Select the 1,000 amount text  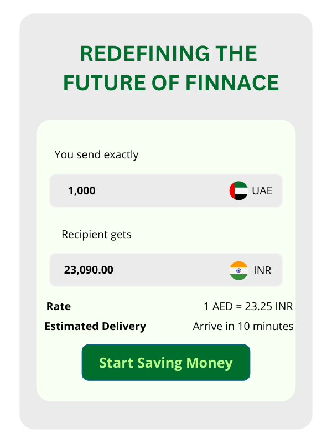point(81,190)
